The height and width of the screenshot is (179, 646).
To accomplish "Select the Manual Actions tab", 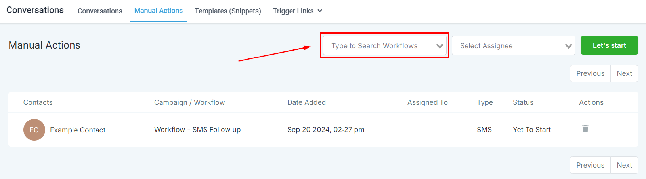I will 159,11.
